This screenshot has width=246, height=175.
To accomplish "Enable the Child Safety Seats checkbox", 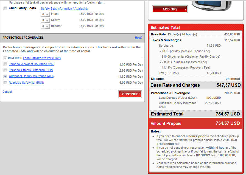I will click(5, 9).
